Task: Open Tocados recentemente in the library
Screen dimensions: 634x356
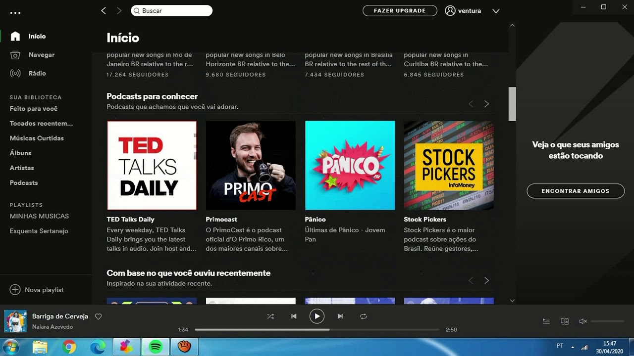Action: pos(41,123)
